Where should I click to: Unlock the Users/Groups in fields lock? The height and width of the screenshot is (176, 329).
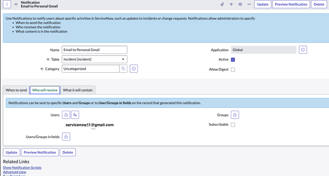coord(66,137)
